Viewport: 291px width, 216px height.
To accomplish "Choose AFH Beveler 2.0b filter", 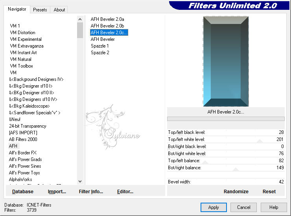I will [107, 26].
